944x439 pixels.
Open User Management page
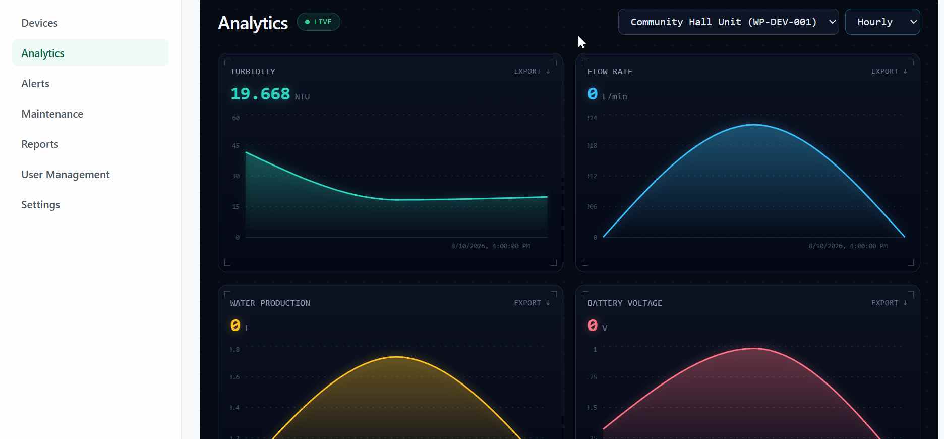(x=90, y=174)
